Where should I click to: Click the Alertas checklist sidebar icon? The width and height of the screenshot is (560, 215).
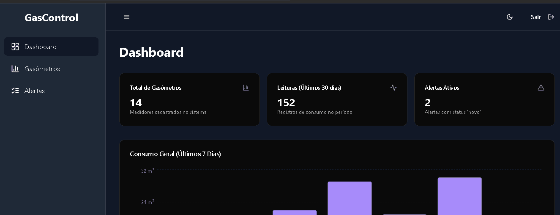click(x=15, y=91)
